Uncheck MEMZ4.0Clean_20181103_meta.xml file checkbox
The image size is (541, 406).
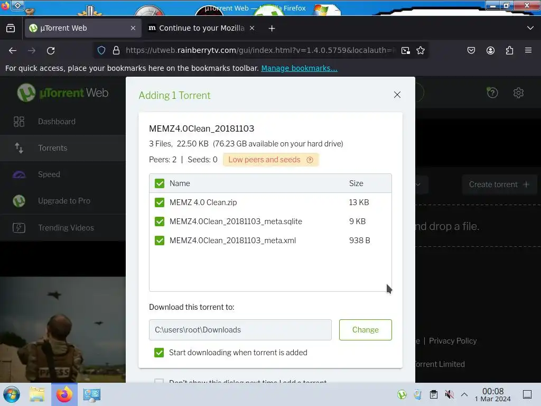pos(160,241)
